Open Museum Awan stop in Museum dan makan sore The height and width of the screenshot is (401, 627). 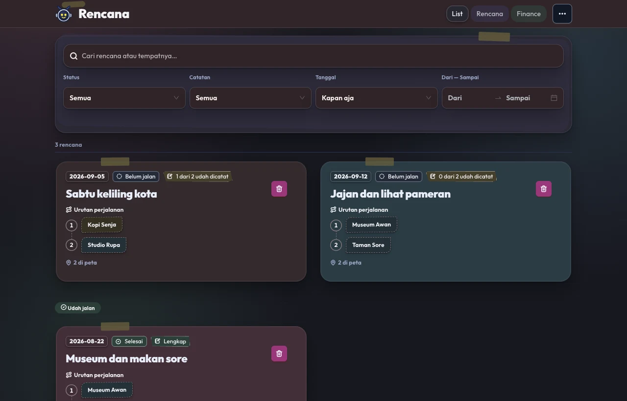point(107,390)
